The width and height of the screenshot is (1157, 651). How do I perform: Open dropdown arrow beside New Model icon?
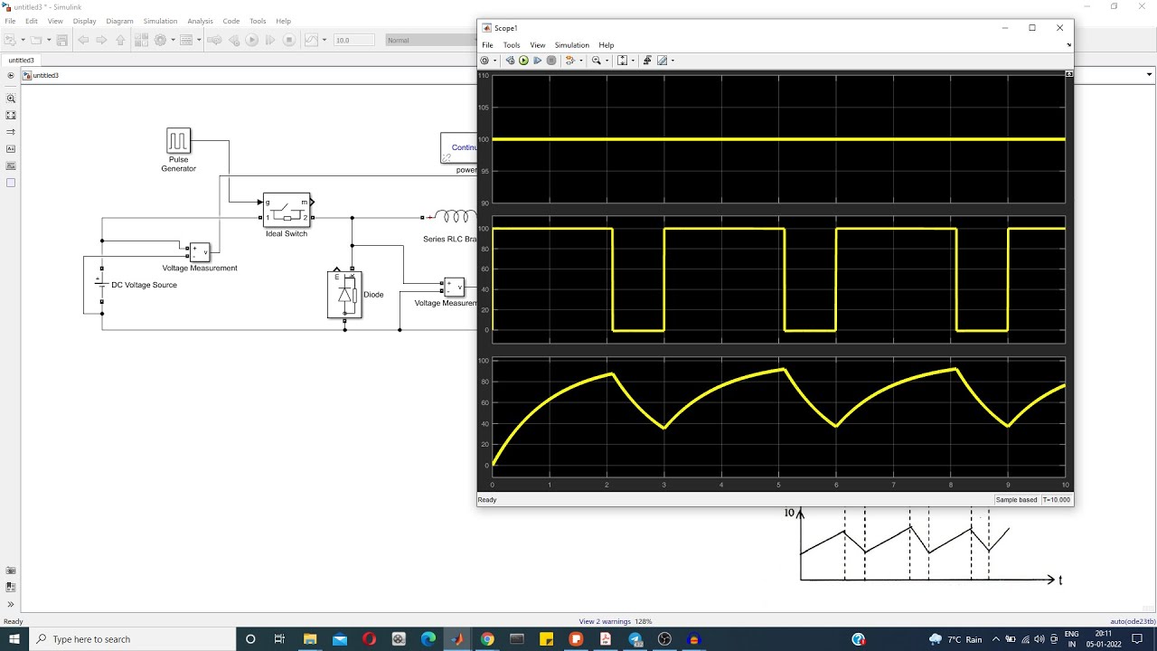(23, 40)
